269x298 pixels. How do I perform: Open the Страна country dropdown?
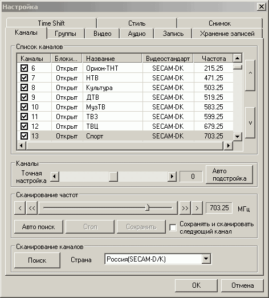[206, 259]
